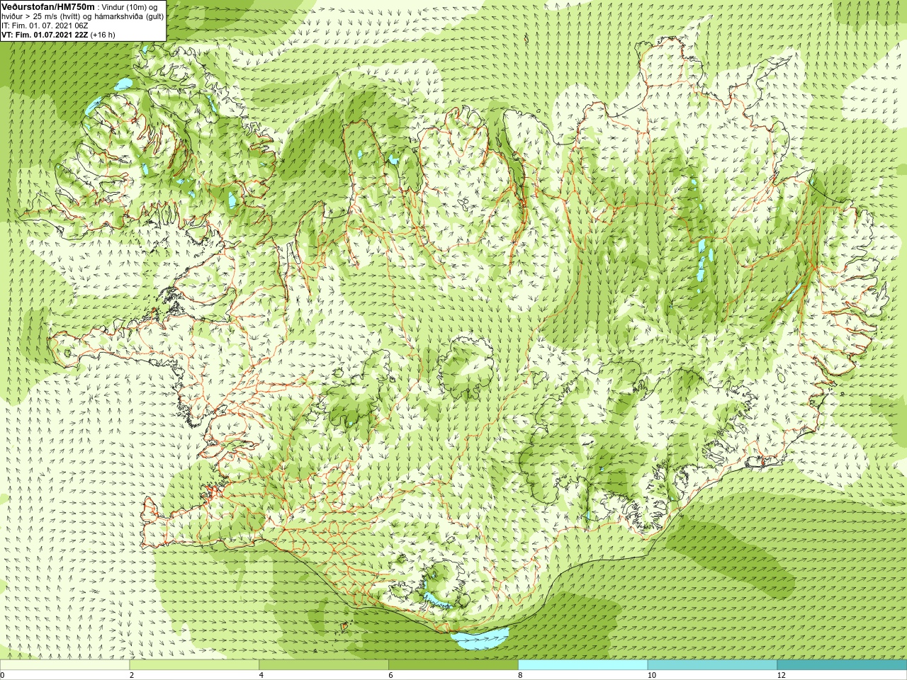Screen dimensions: 907x680
Task: Click the 2–4 m/s light green legend swatch
Action: 194,665
